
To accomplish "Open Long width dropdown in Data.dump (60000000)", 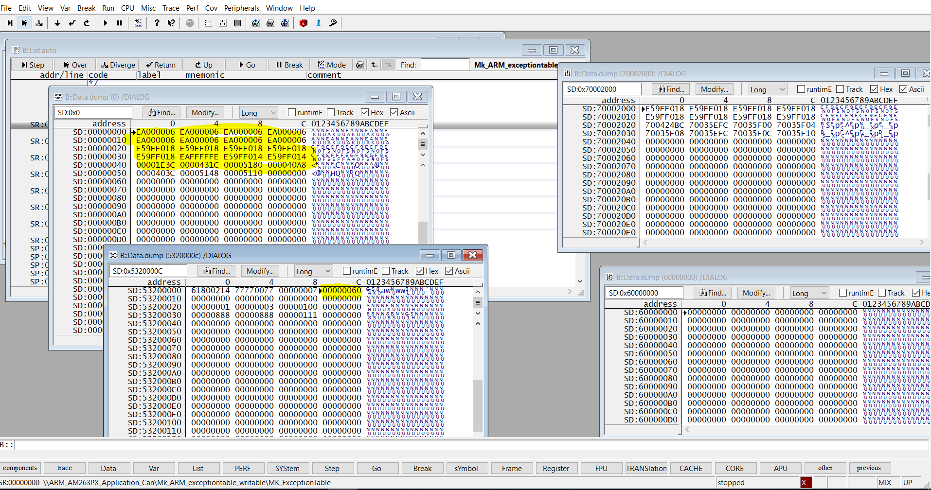I will 809,293.
